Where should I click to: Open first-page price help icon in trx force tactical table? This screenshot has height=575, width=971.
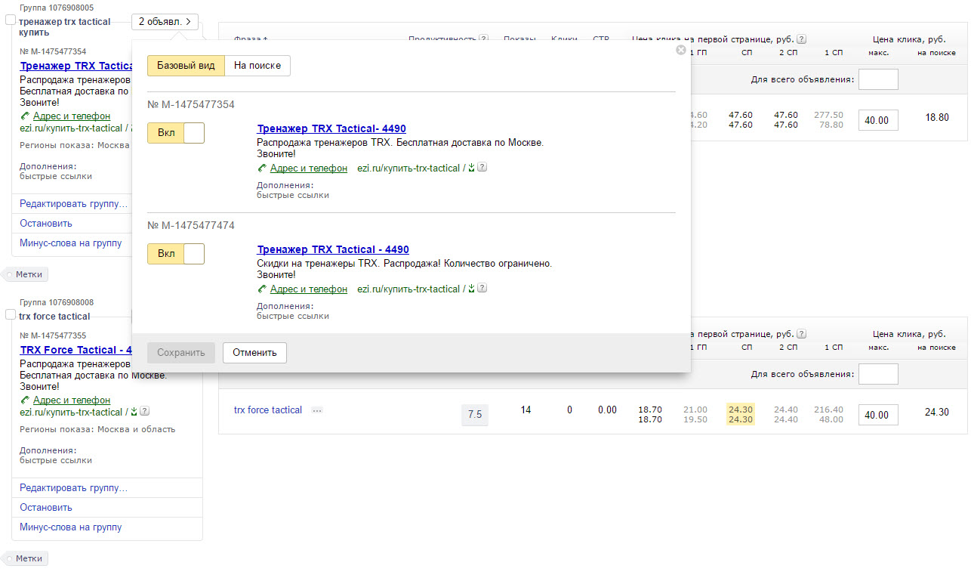(801, 334)
